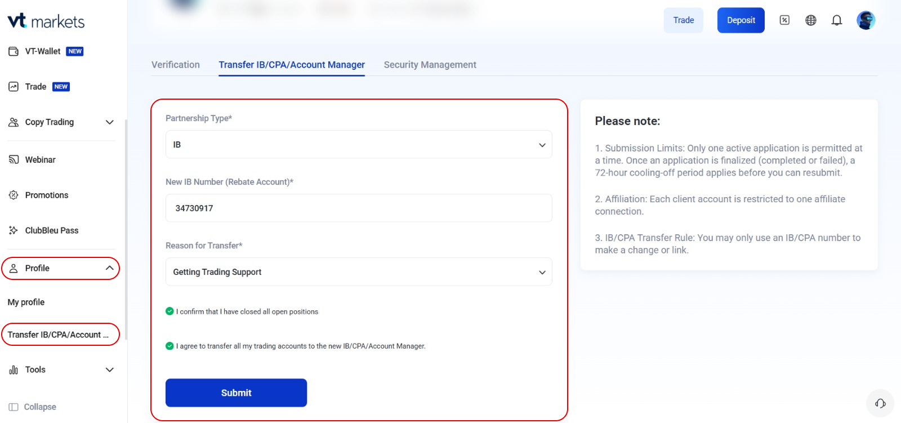Click the Partnership Type* field label
The image size is (901, 423).
(x=199, y=118)
